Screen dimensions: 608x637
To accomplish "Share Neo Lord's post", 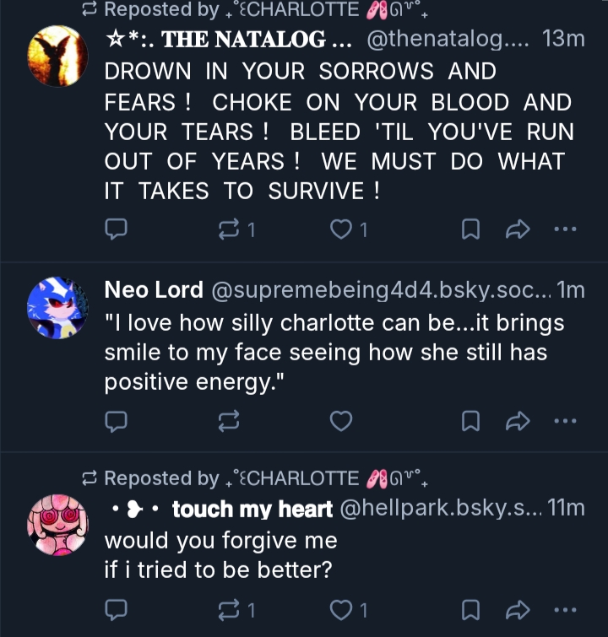I will click(x=517, y=420).
